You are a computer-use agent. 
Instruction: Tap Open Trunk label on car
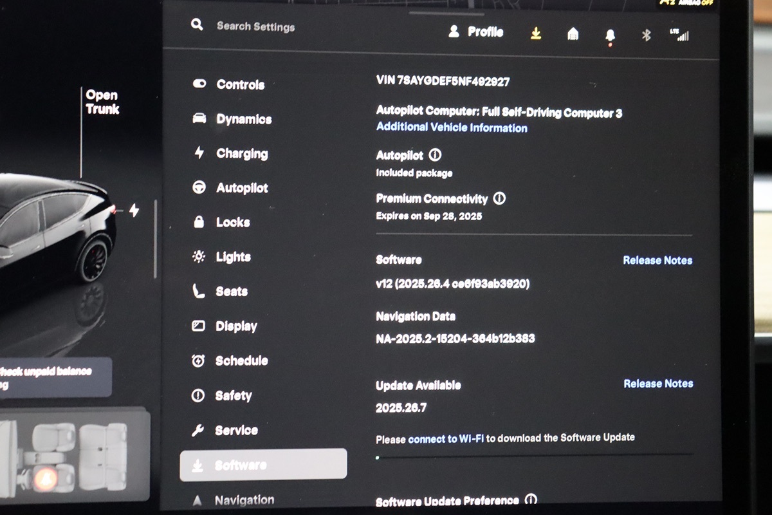click(x=102, y=102)
